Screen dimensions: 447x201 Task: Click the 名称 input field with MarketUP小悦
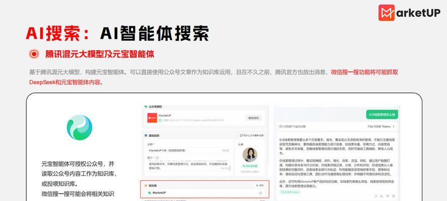pyautogui.click(x=189, y=150)
